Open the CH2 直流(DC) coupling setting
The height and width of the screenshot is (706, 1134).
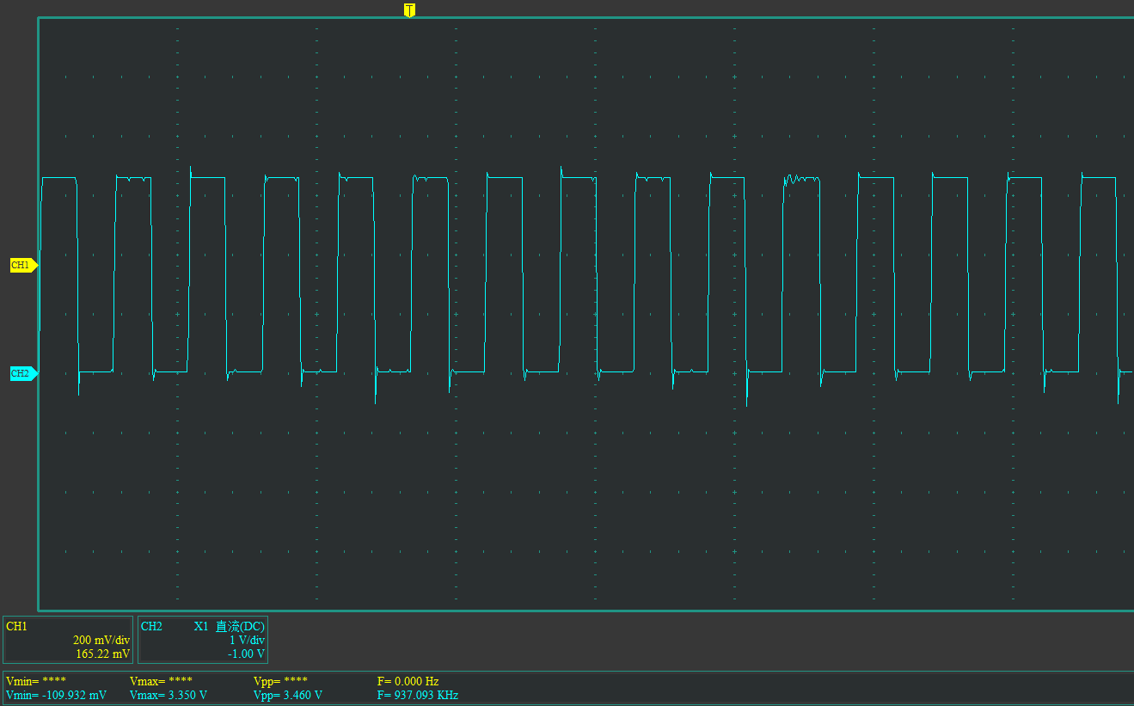pos(240,627)
